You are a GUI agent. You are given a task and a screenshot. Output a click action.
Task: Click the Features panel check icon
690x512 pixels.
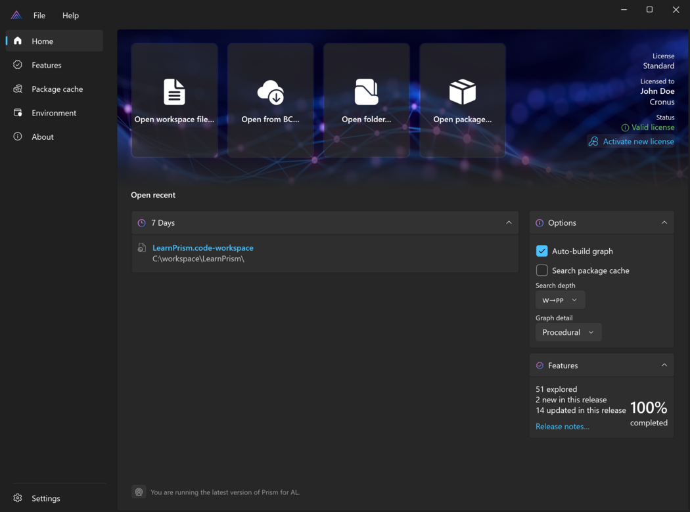pos(540,366)
